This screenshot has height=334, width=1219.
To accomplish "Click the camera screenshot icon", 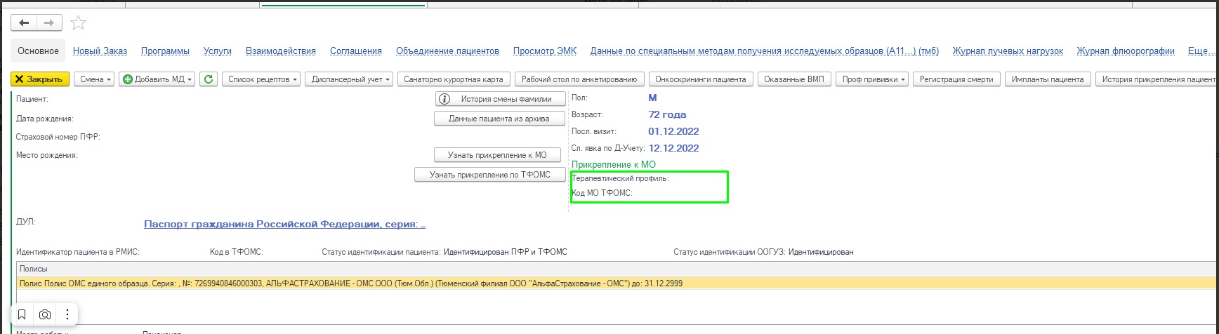I will click(x=45, y=314).
